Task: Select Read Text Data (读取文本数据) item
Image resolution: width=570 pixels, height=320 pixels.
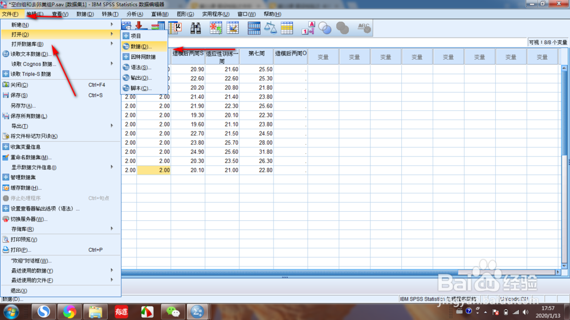Action: click(60, 54)
